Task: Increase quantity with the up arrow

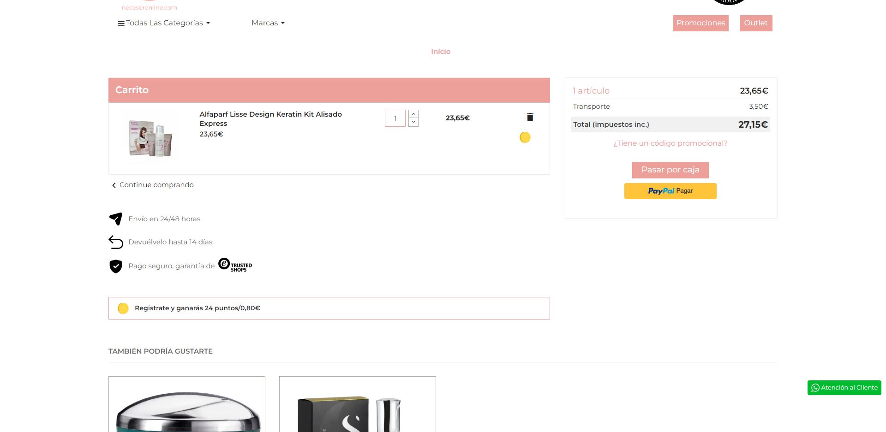Action: pyautogui.click(x=413, y=114)
